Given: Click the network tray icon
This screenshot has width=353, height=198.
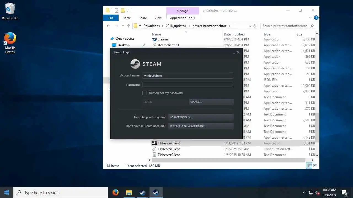Looking at the screenshot, I should [x=311, y=193].
